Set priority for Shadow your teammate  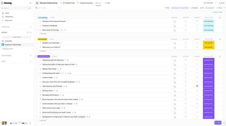click(197, 43)
